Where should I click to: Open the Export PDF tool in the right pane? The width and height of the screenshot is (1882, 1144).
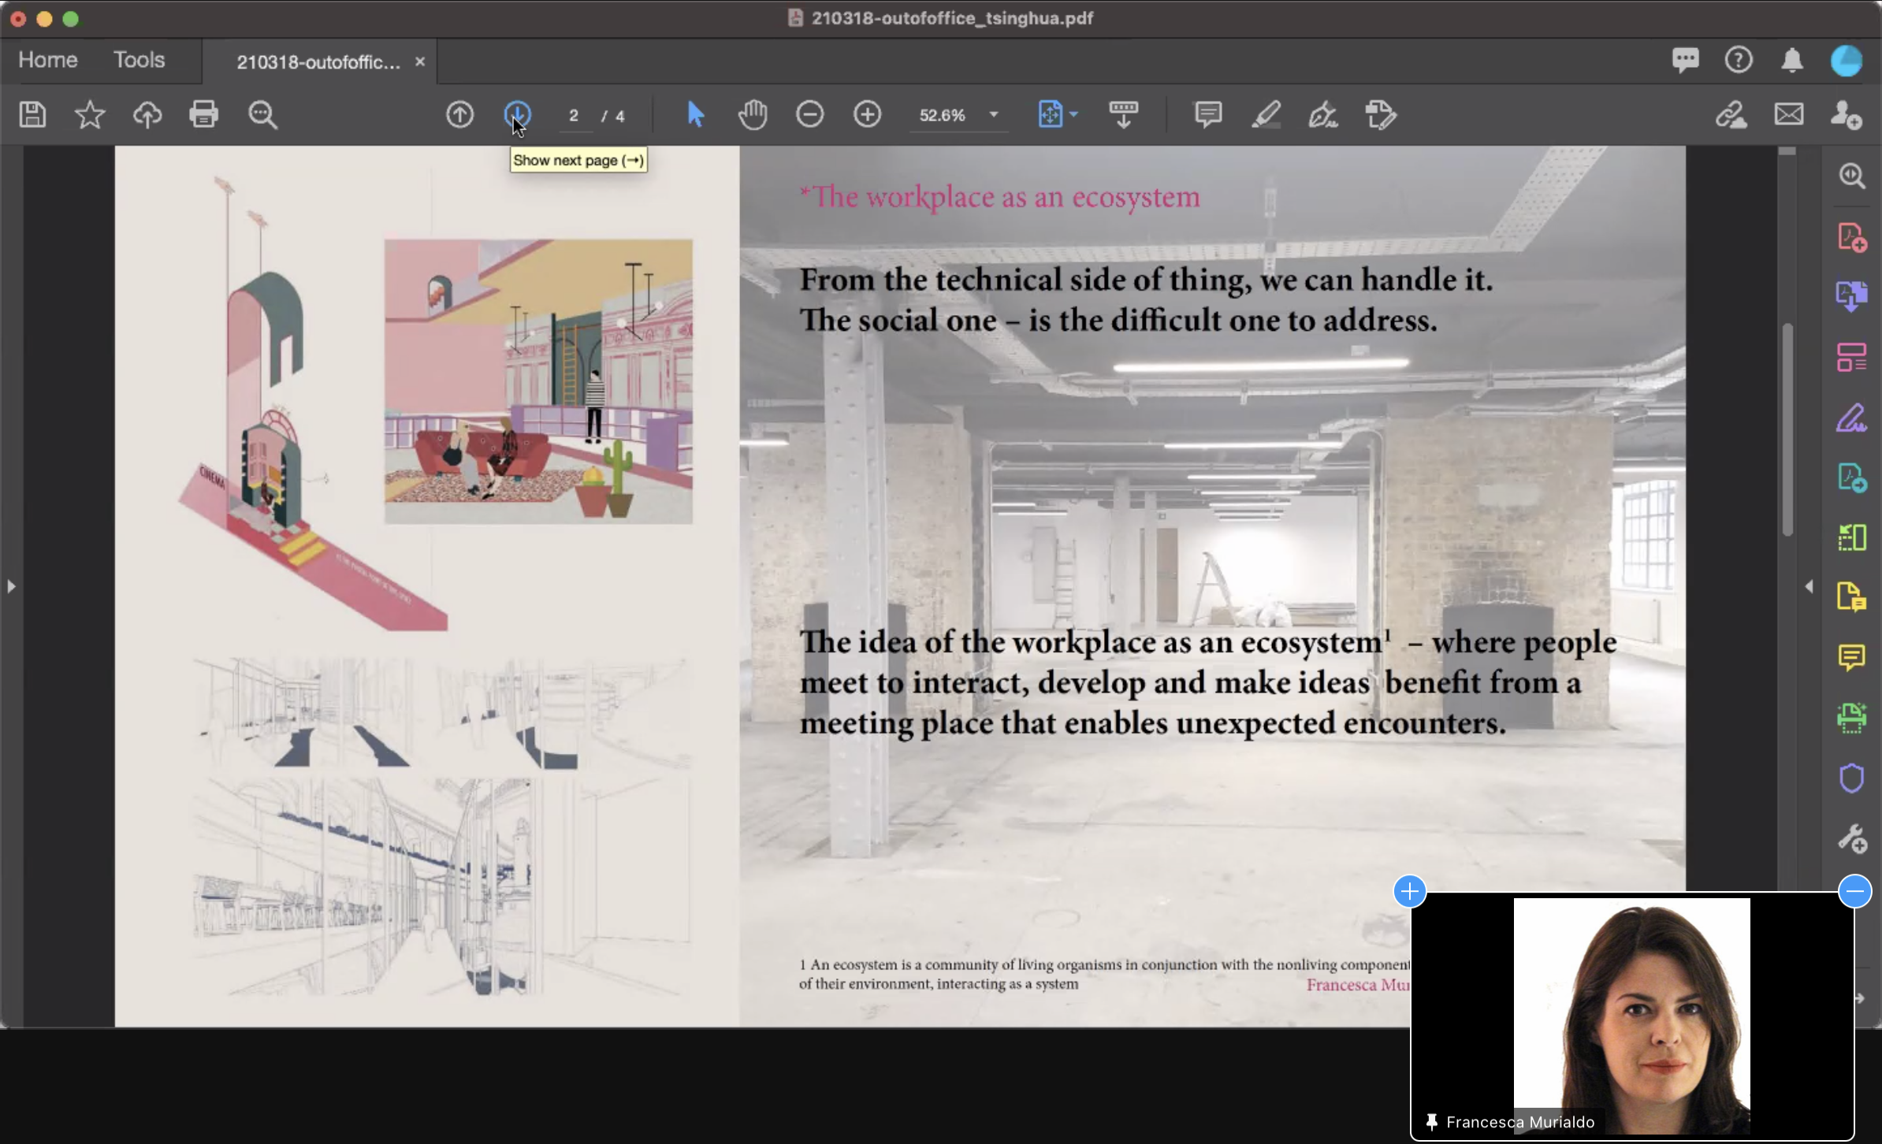coord(1852,297)
